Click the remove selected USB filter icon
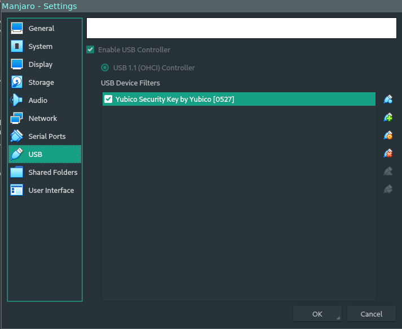Screen dimensions: 402x329 click(x=388, y=153)
